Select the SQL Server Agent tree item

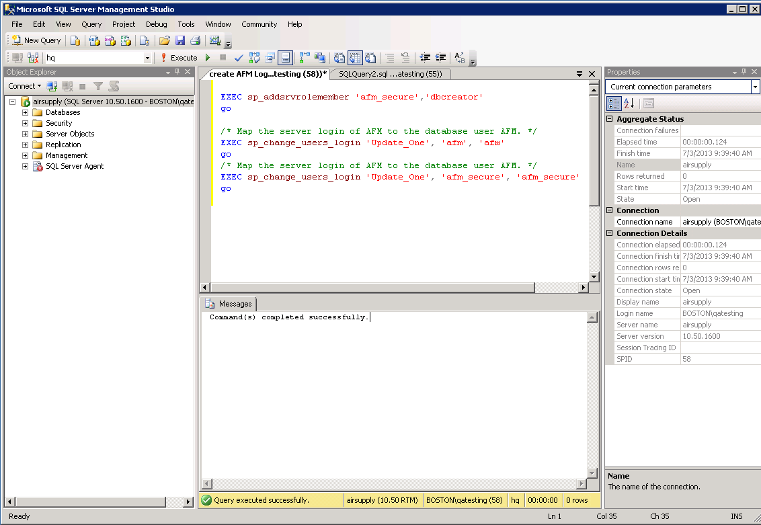pos(74,166)
